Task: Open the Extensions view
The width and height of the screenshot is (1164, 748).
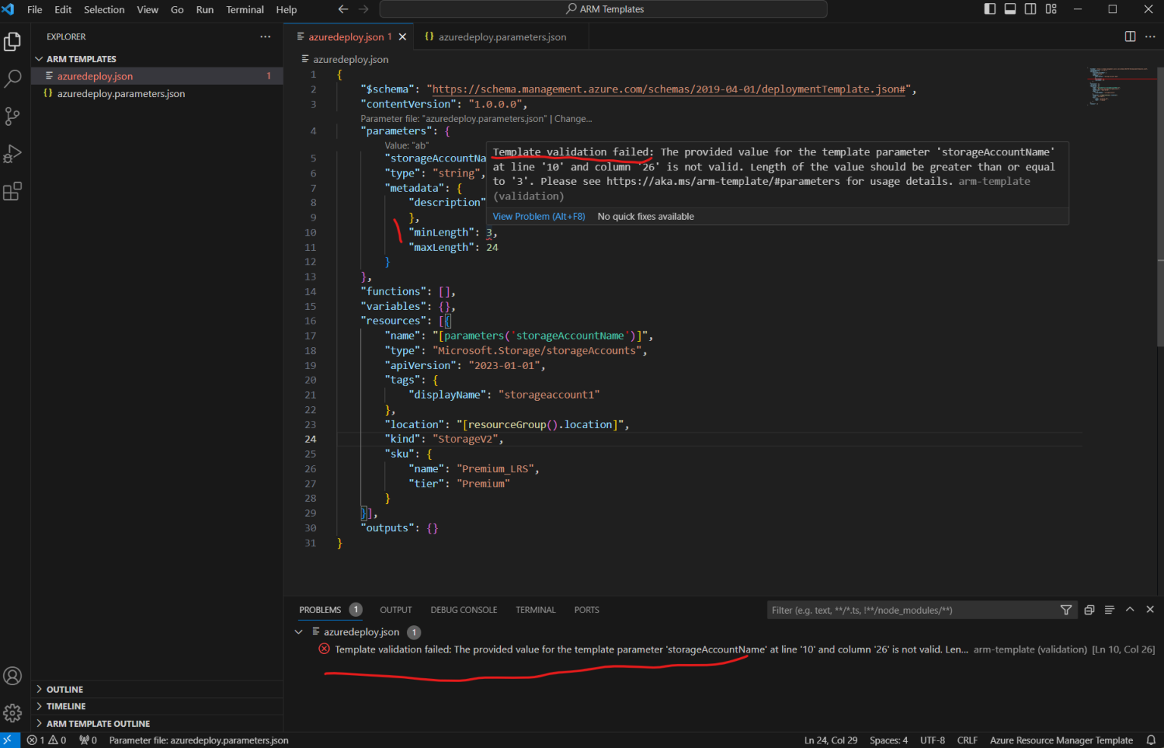Action: point(12,191)
